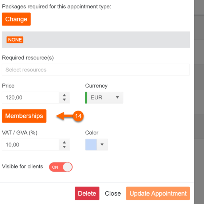Screen dimensions: 204x204
Task: Click the dimmed background overlay
Action: tap(199, 102)
